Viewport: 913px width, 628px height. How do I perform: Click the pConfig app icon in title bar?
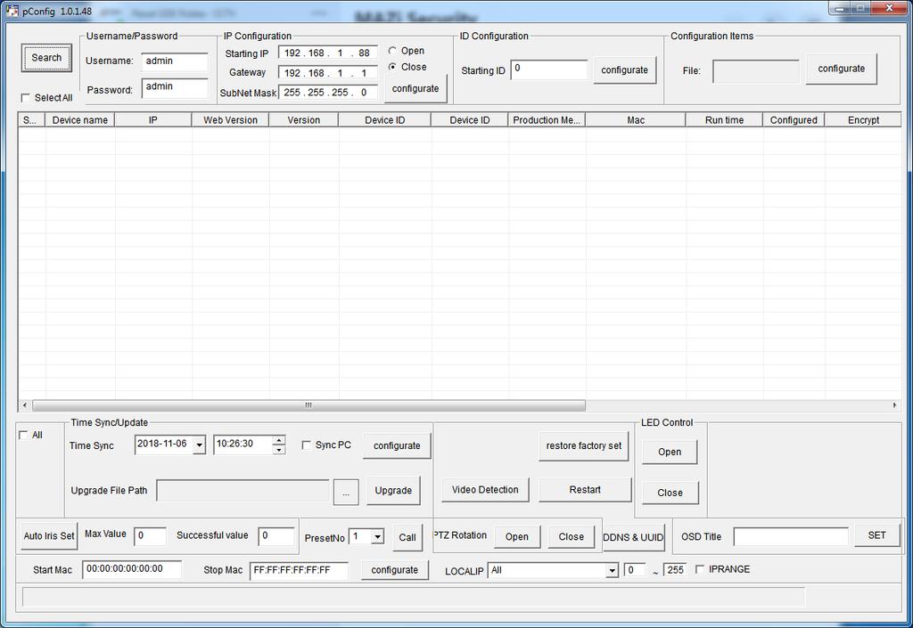[x=12, y=11]
